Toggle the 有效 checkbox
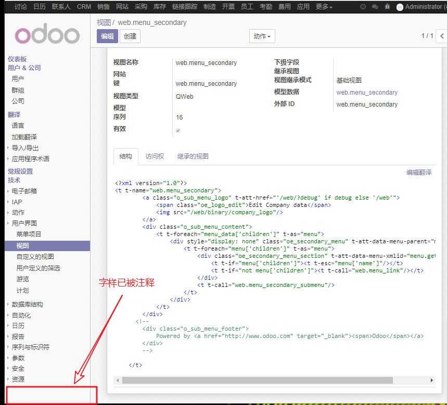 click(177, 130)
